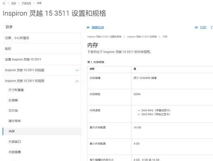
Task: Click the 内存 page heading
Action: pos(93,45)
